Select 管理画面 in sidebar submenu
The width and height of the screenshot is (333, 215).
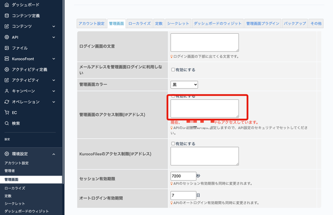point(31,180)
